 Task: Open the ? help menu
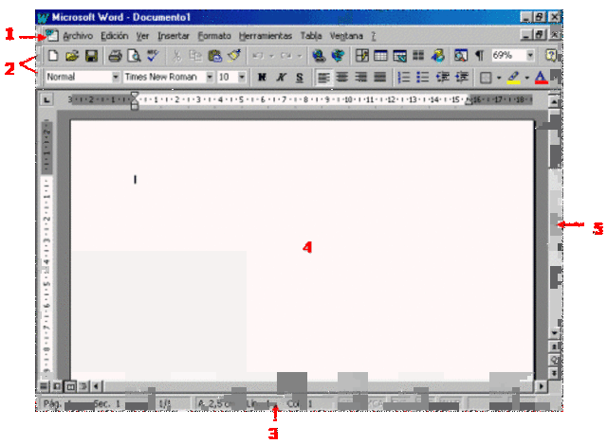click(x=374, y=36)
